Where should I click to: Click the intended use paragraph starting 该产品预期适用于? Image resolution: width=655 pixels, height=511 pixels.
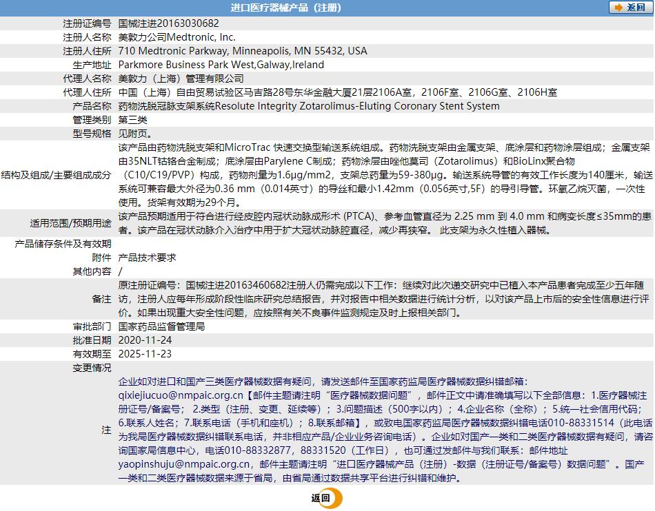pyautogui.click(x=385, y=223)
